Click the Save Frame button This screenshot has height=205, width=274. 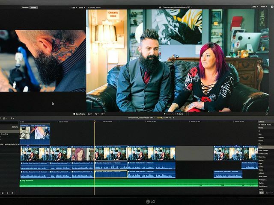[79, 114]
